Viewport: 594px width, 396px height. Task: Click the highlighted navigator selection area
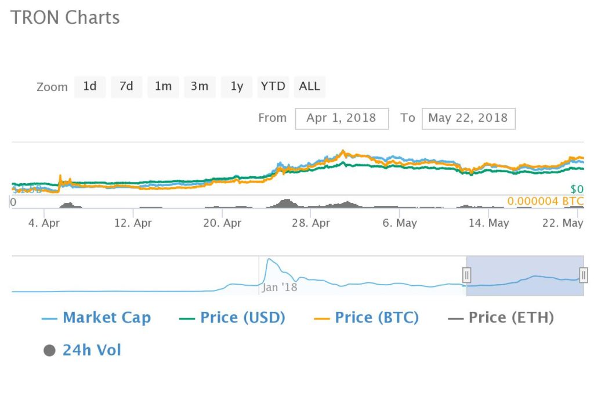point(525,275)
